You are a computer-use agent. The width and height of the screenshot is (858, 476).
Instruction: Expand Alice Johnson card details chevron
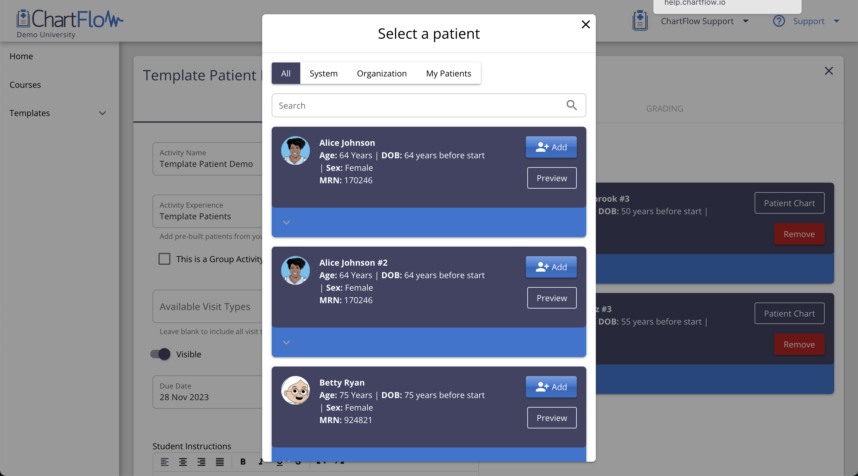point(286,222)
